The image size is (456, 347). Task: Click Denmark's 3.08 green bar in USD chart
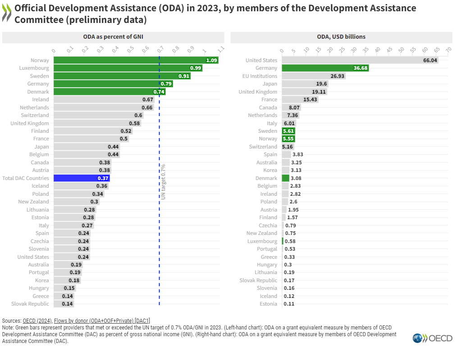pos(285,178)
